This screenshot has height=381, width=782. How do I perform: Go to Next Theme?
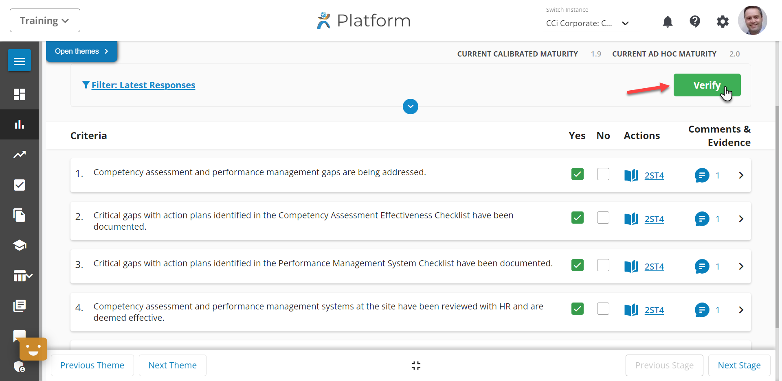(x=172, y=366)
